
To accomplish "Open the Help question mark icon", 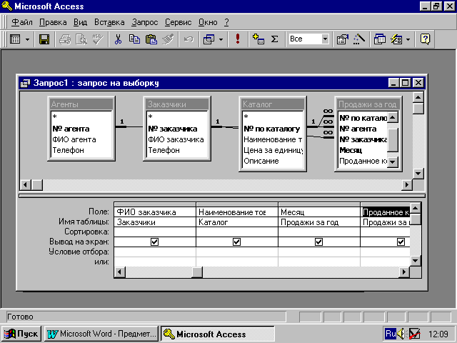I will 426,39.
